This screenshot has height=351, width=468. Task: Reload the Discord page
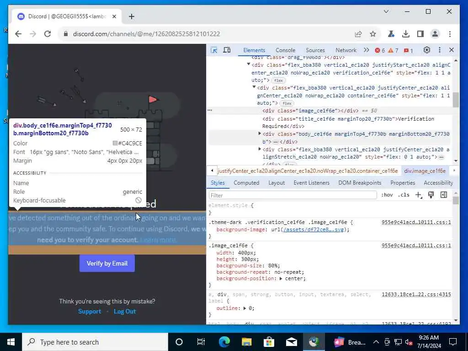coord(48,34)
